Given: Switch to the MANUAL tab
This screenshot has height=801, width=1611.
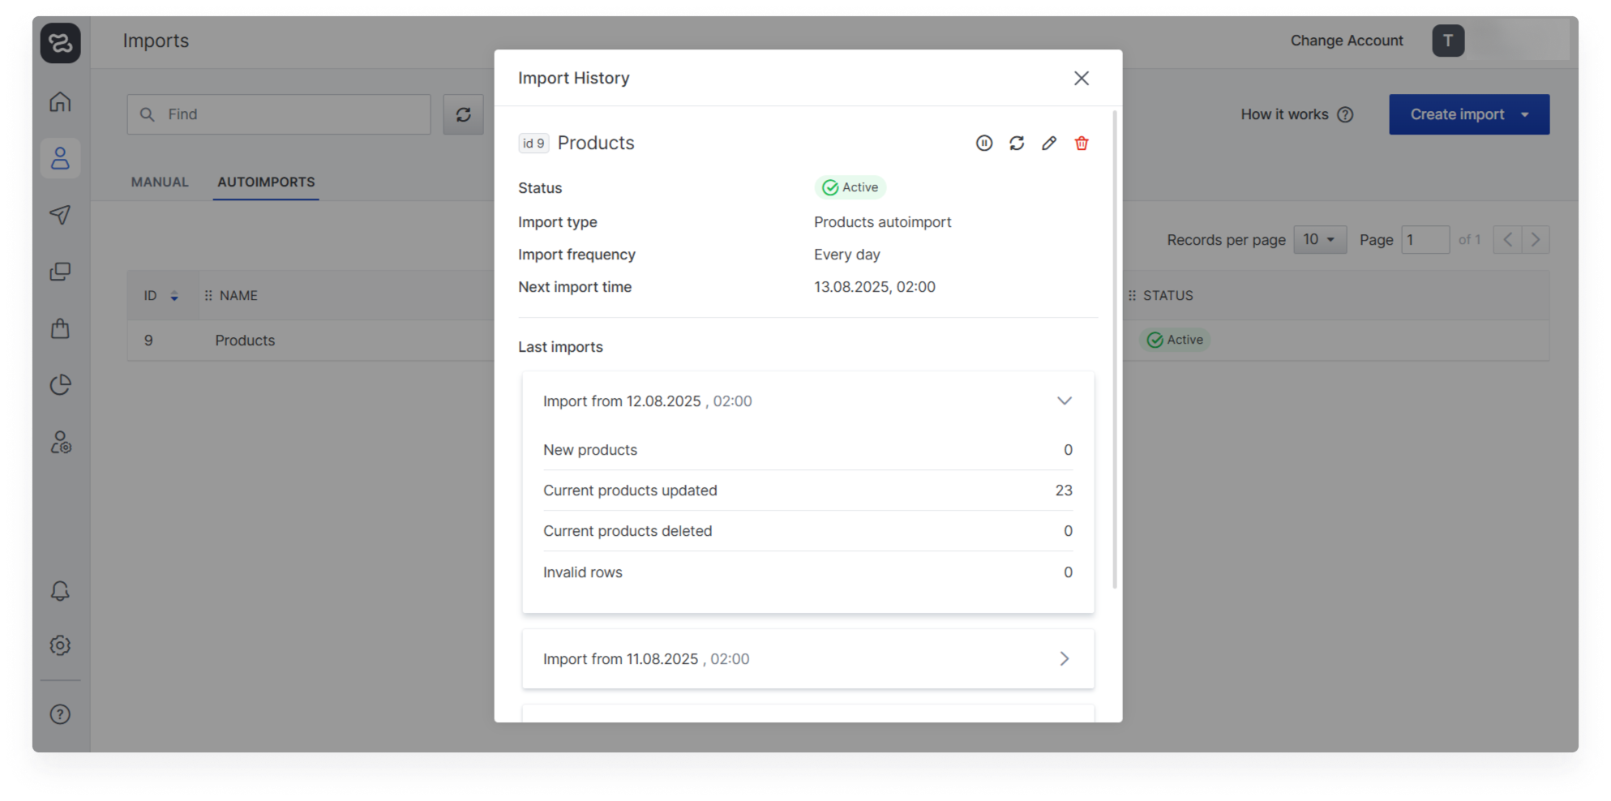Looking at the screenshot, I should [x=160, y=182].
